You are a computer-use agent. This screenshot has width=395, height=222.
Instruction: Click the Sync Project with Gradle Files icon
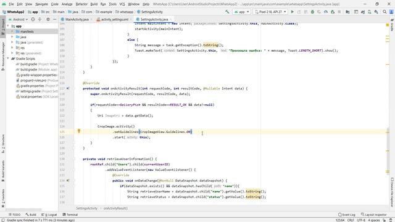[x=363, y=12]
